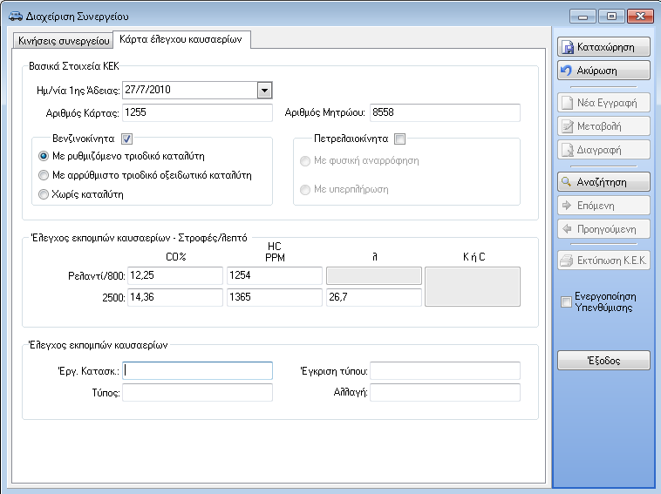Screen dimensions: 661x494
Task: Click the magnifier icon on Αναζήτηση
Action: click(566, 182)
